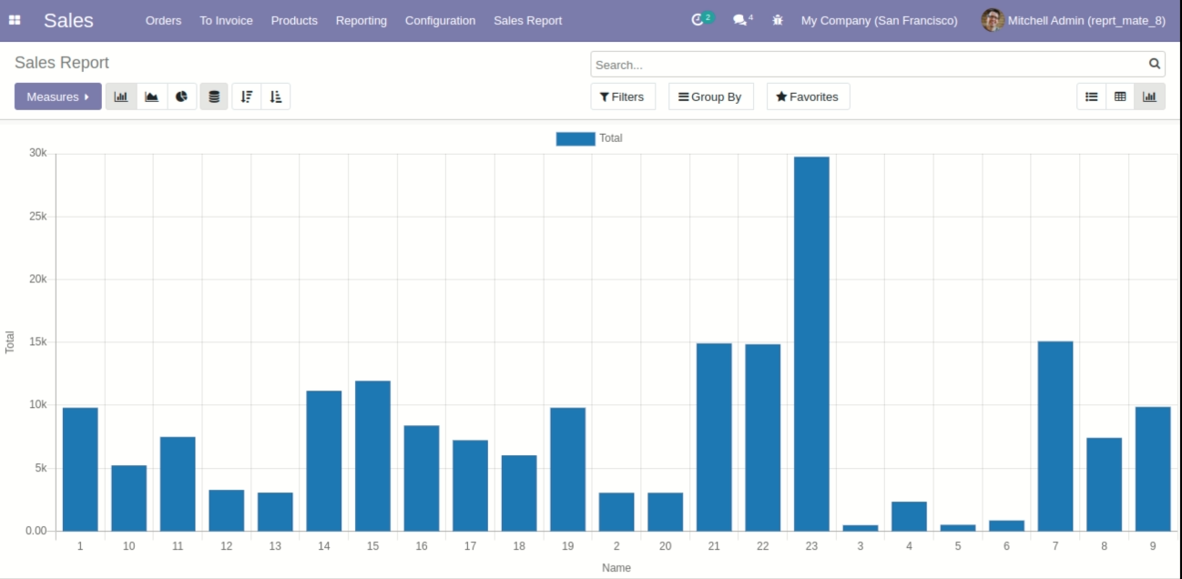Open the Group By dropdown
1182x579 pixels.
point(710,96)
